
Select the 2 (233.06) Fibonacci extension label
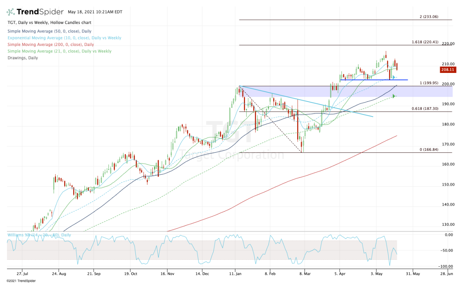[x=429, y=17]
